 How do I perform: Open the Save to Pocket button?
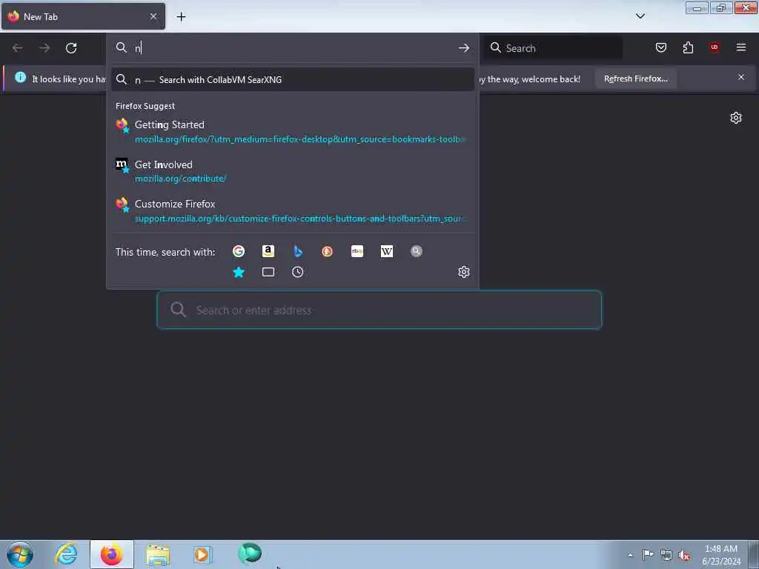click(x=661, y=47)
